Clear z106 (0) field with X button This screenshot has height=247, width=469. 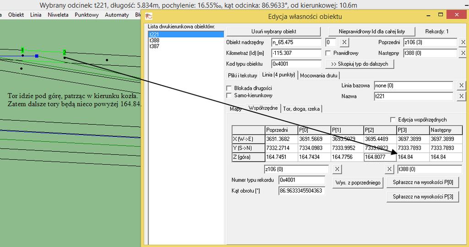click(337, 169)
